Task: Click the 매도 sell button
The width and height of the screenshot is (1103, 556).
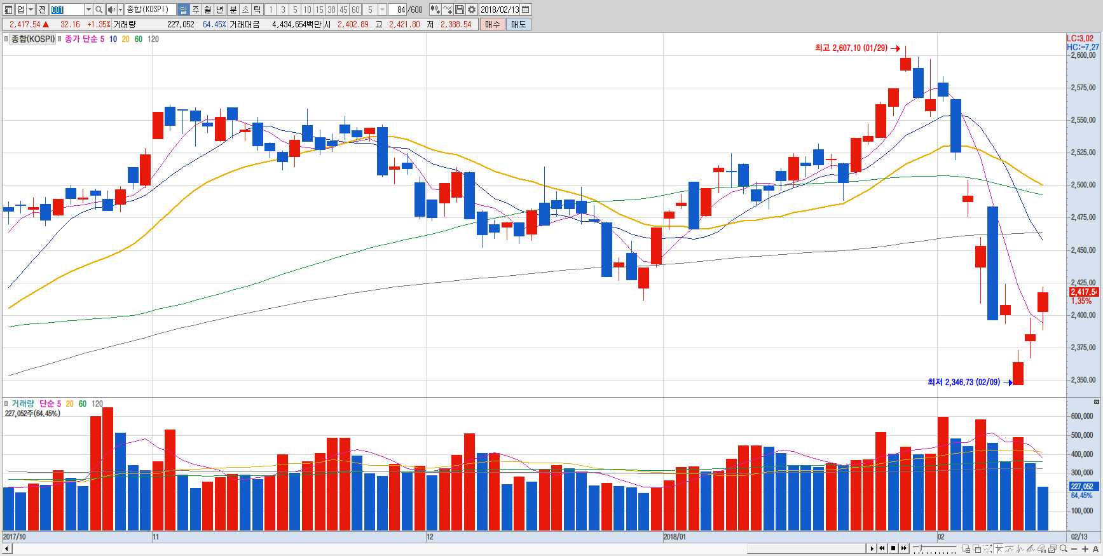Action: tap(518, 24)
